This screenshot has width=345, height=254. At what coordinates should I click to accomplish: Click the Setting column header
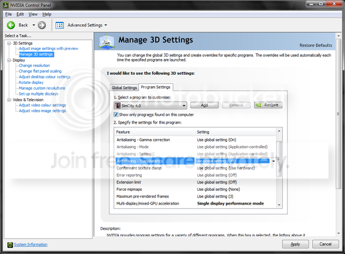[236, 132]
